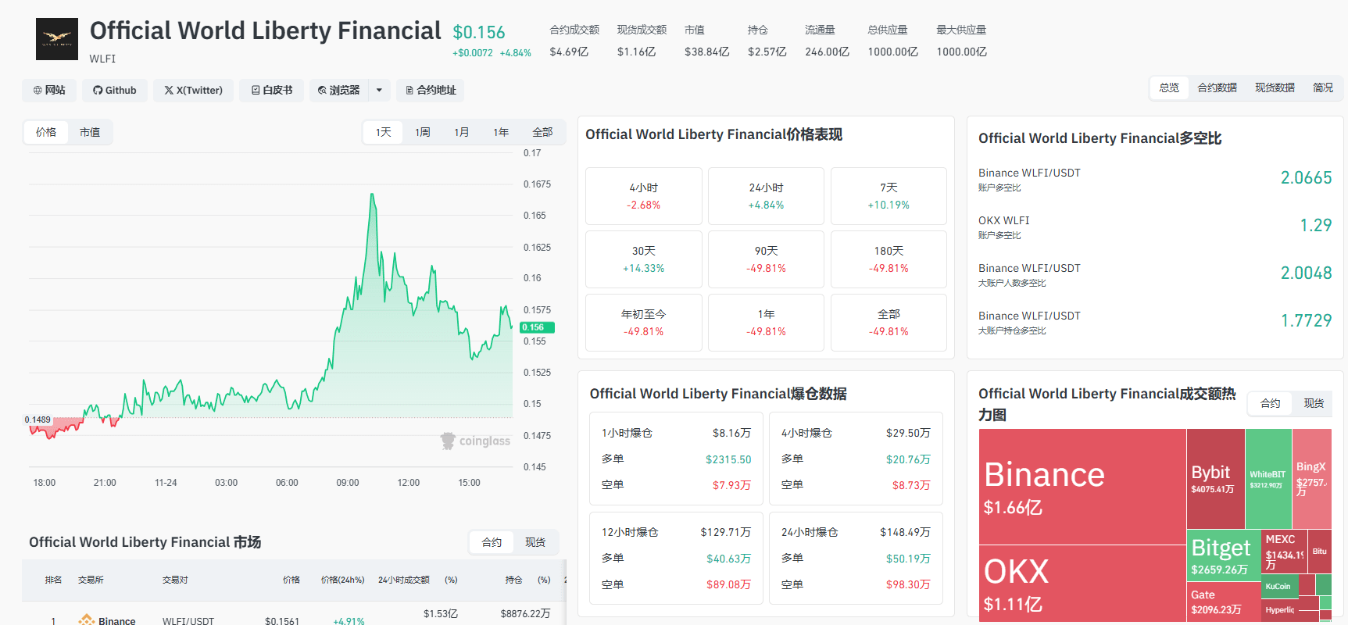This screenshot has width=1348, height=625.
Task: Switch market table to 现货
Action: click(x=535, y=542)
